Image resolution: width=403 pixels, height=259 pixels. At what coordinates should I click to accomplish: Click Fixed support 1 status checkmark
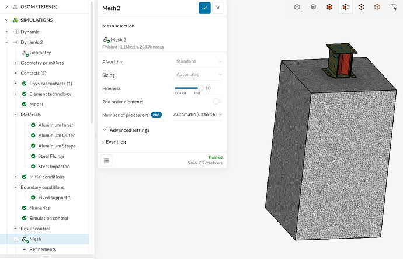tap(33, 198)
